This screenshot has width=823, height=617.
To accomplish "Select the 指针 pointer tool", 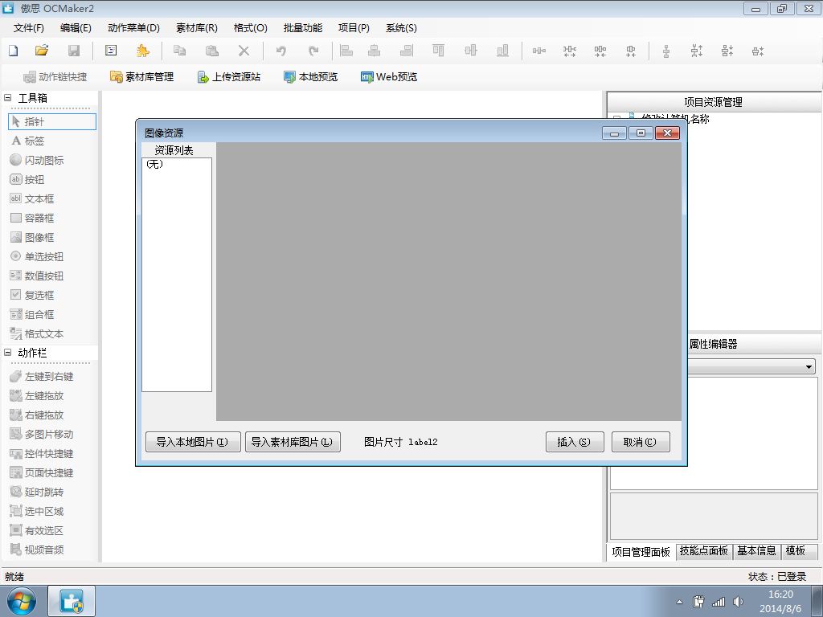I will click(x=52, y=122).
